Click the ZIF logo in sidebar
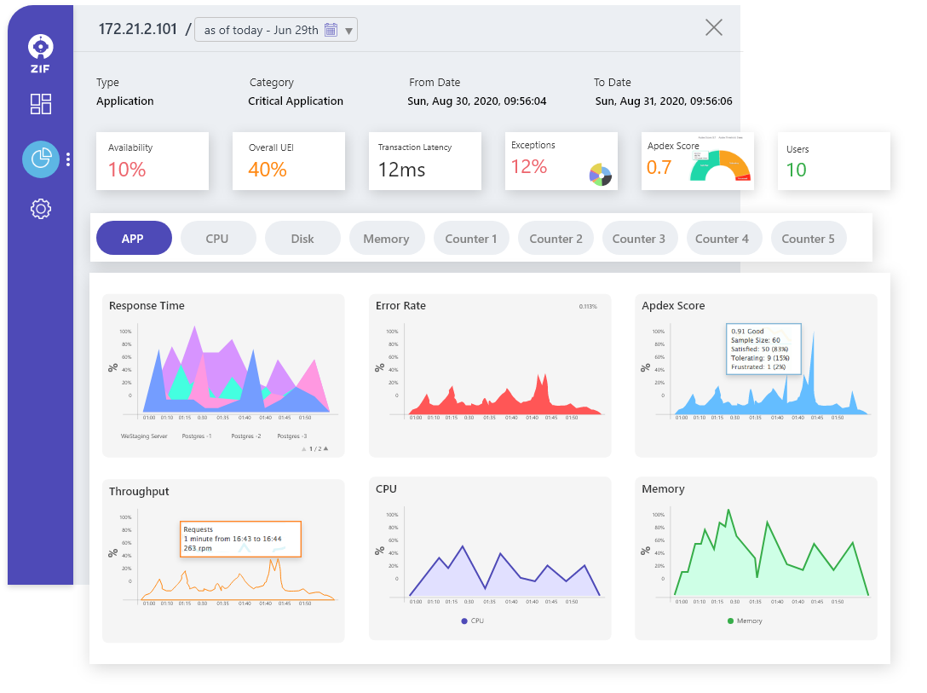Image resolution: width=927 pixels, height=693 pixels. (40, 51)
